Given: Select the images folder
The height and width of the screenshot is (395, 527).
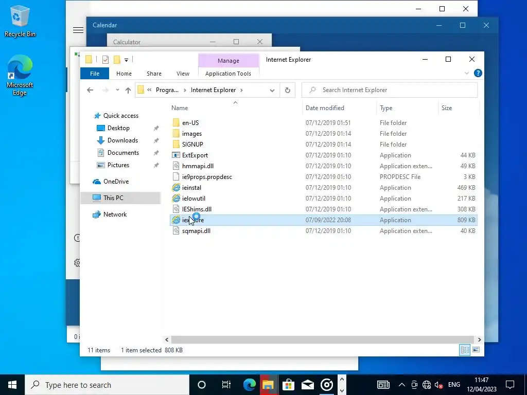Looking at the screenshot, I should pyautogui.click(x=191, y=134).
